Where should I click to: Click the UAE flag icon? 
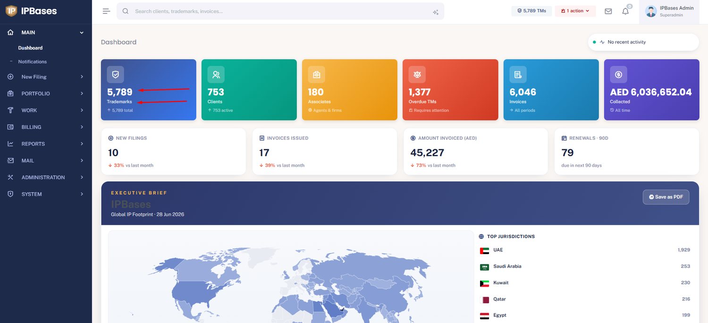point(484,251)
